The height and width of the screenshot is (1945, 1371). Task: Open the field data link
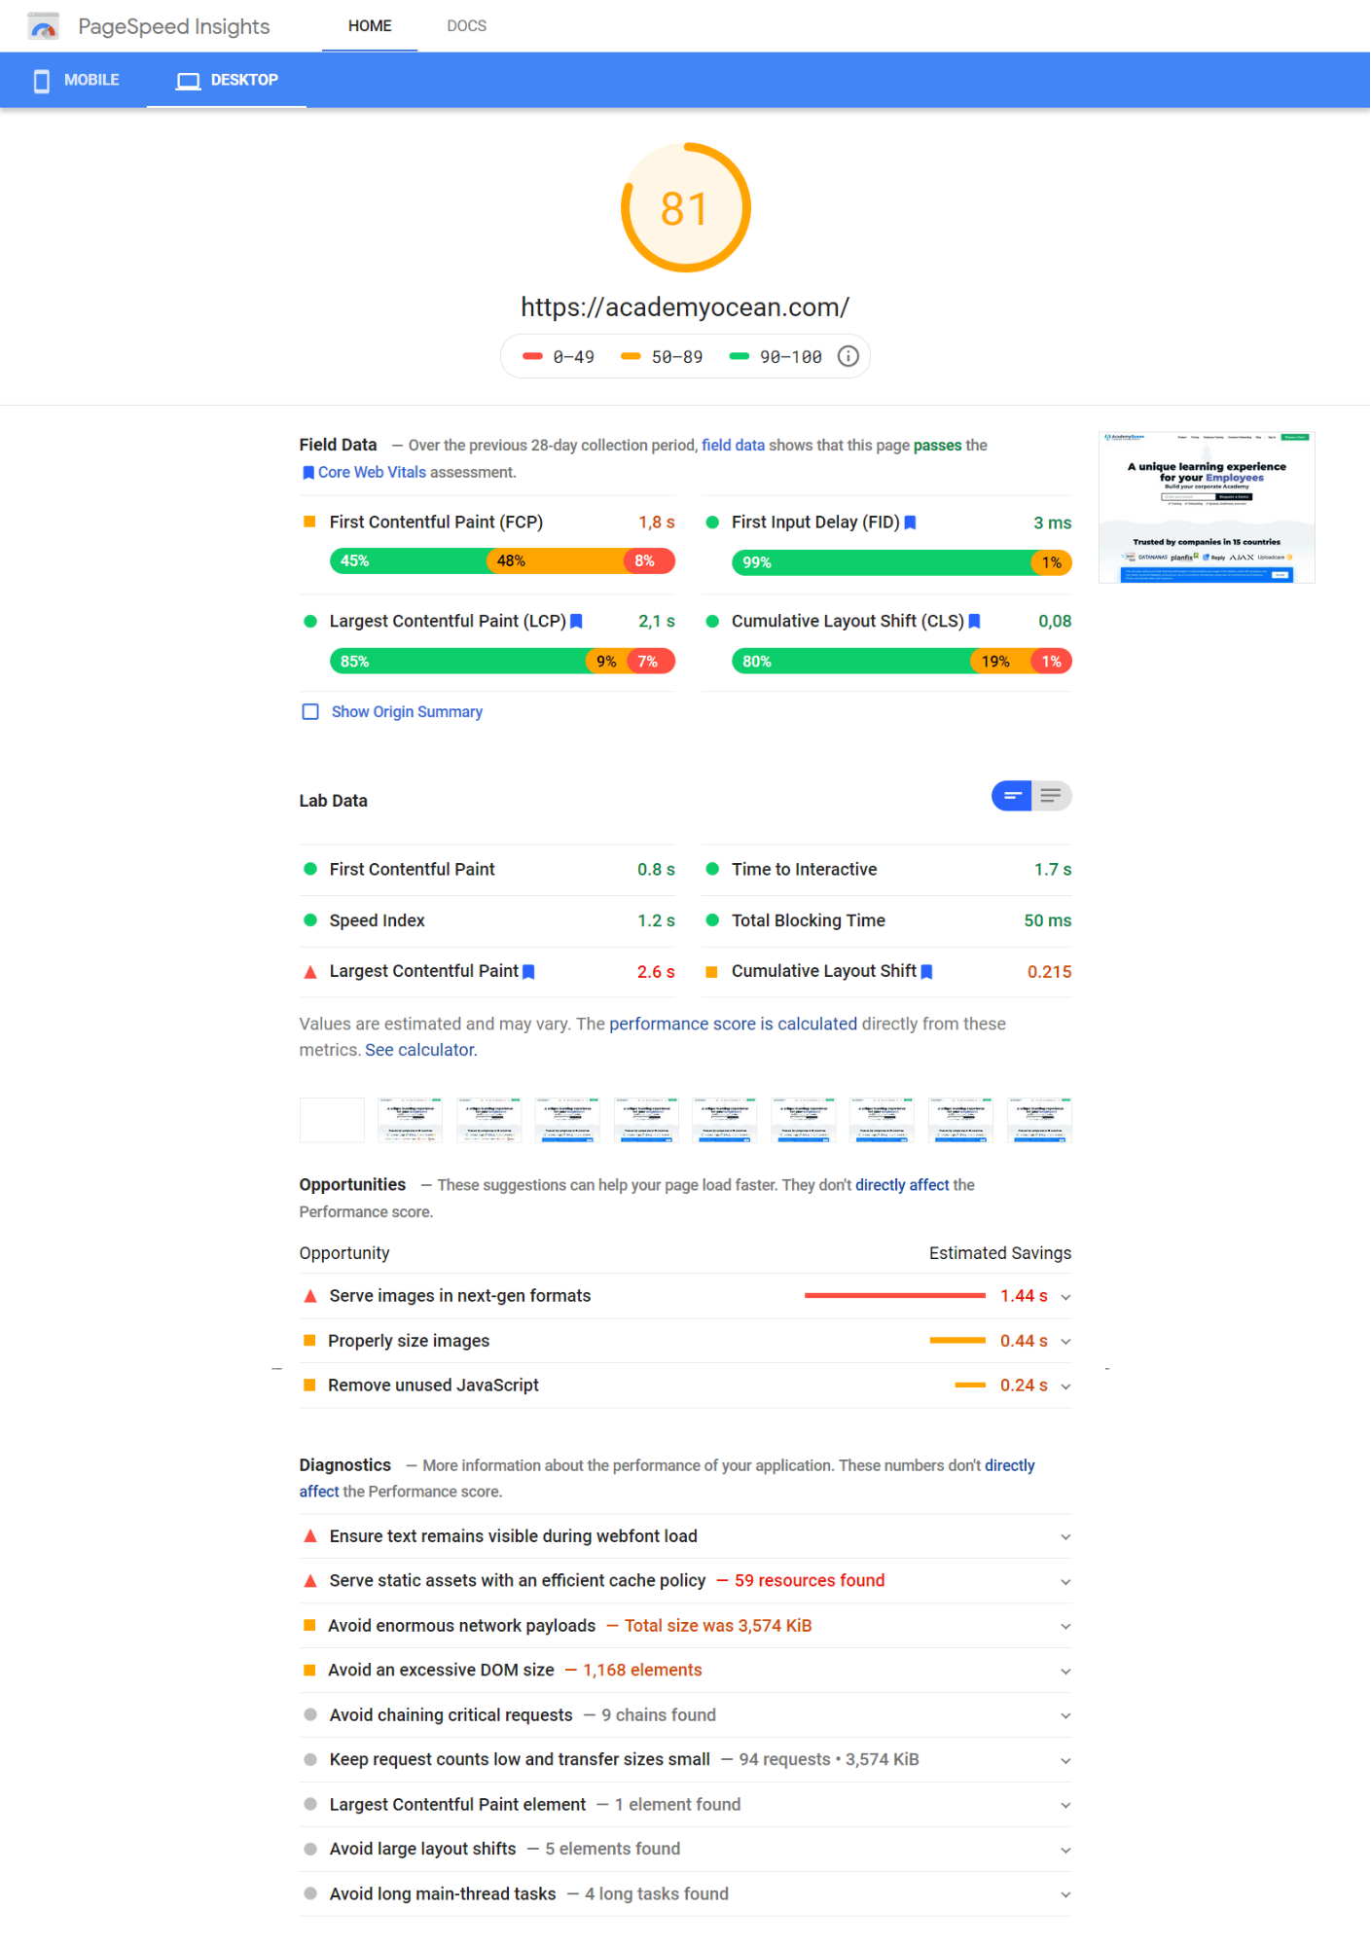[733, 446]
